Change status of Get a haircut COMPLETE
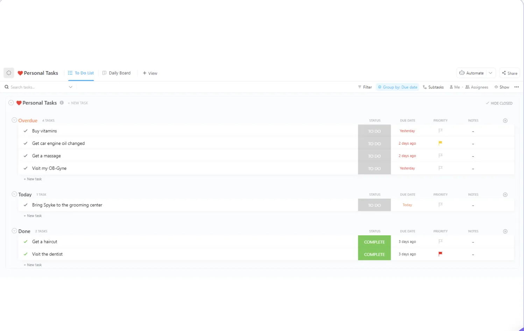The image size is (524, 331). 374,242
